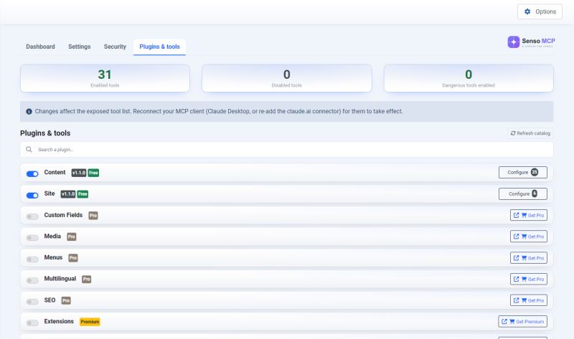Click the refresh icon beside Refresh catalog

(x=513, y=133)
